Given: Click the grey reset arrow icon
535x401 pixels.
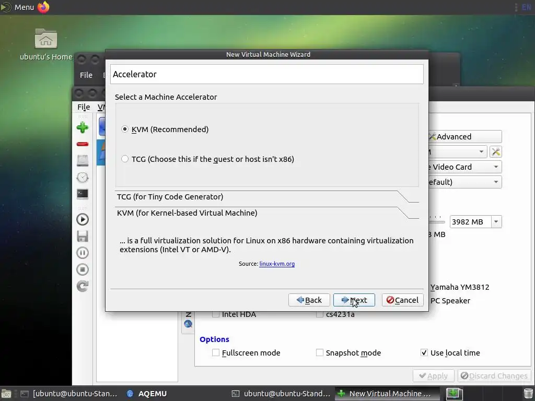Looking at the screenshot, I should point(82,286).
